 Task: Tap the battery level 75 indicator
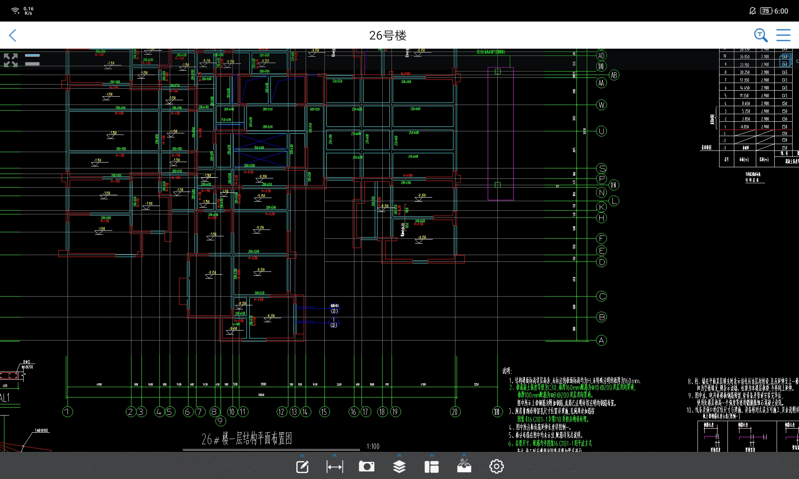[766, 11]
